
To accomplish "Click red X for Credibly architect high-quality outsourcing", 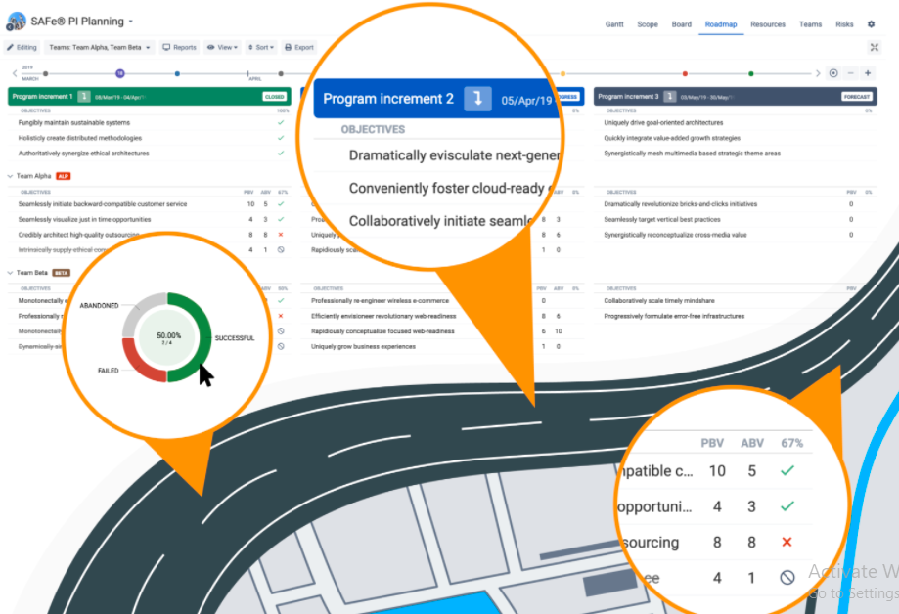I will tap(281, 235).
